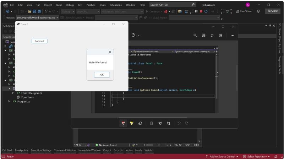
Task: Click the ruler tool in Snipping Tool
Action: tap(152, 123)
